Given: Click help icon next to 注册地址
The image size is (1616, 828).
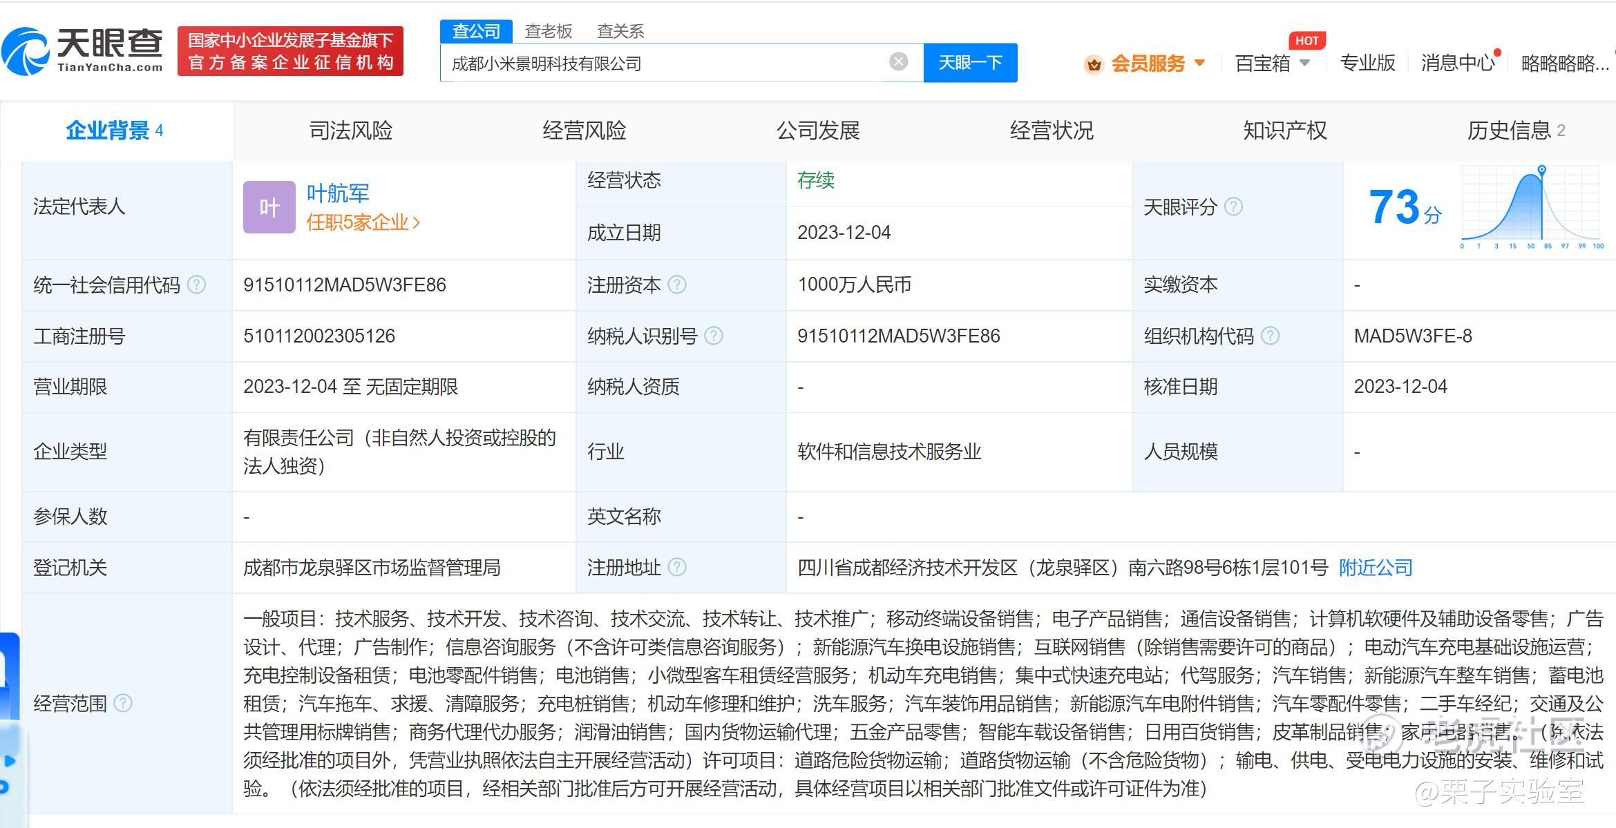Looking at the screenshot, I should coord(677,567).
